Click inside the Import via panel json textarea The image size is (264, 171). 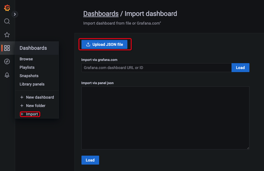point(165,118)
